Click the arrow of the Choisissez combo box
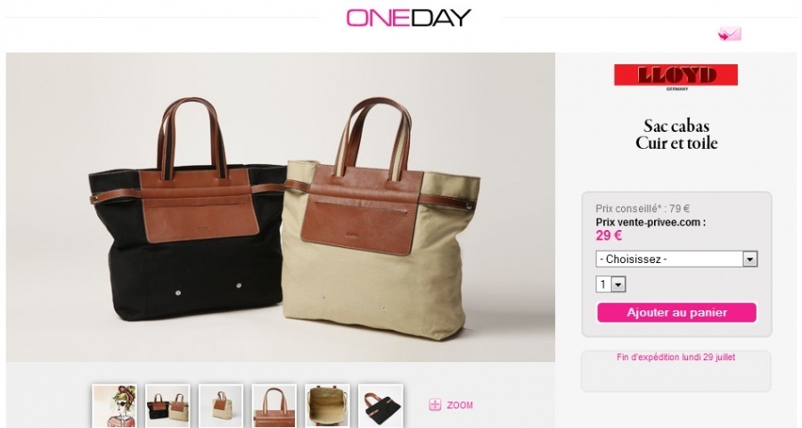Screen dimensions: 802x428 pos(749,259)
